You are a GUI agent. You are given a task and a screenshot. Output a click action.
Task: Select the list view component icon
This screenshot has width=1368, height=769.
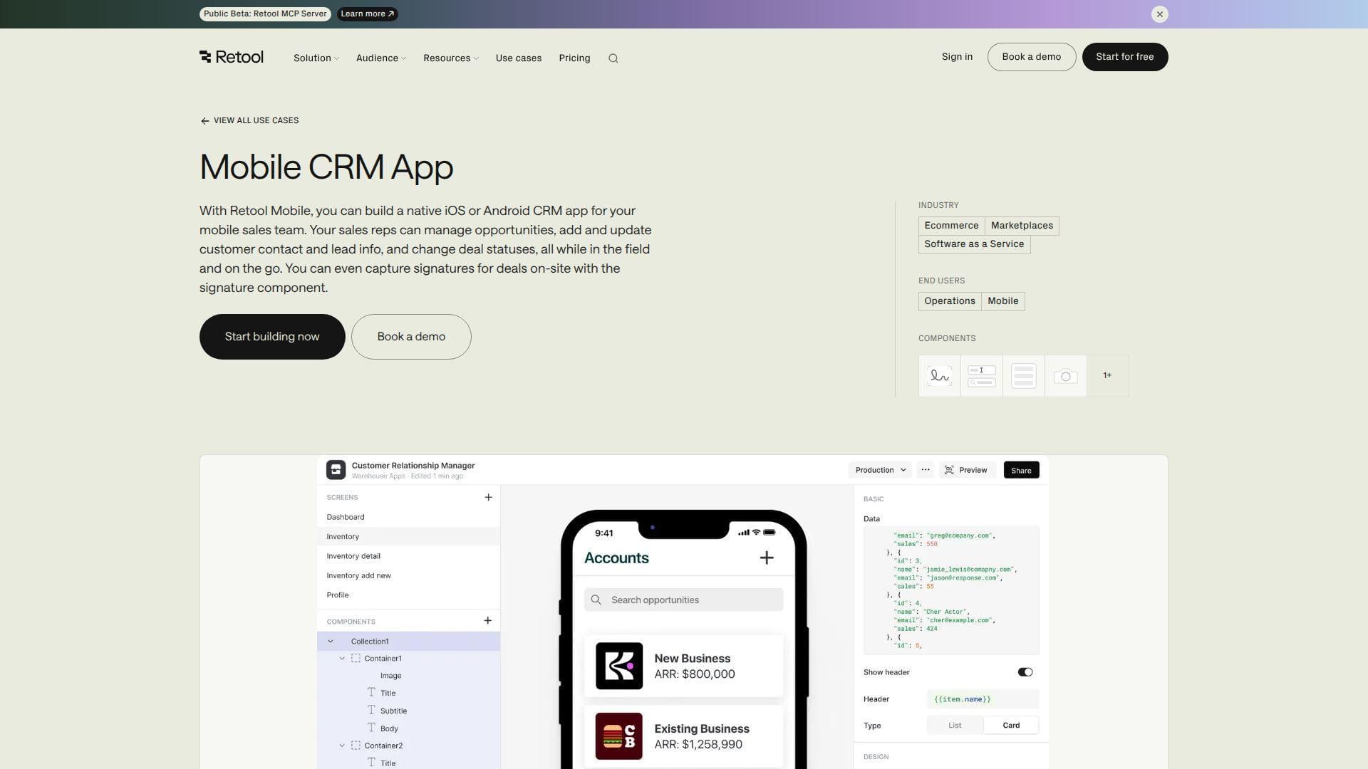click(1024, 376)
